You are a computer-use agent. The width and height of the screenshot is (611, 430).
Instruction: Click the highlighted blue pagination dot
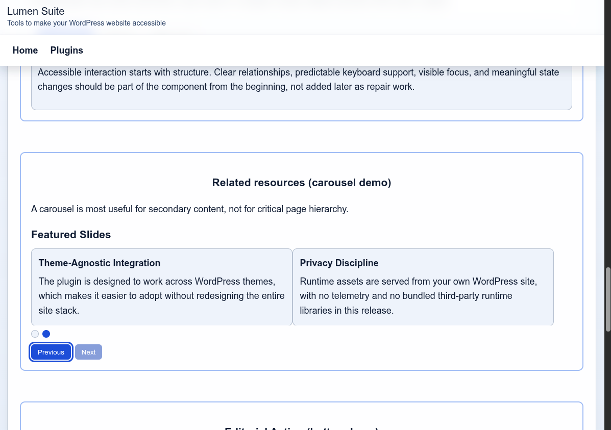click(46, 334)
